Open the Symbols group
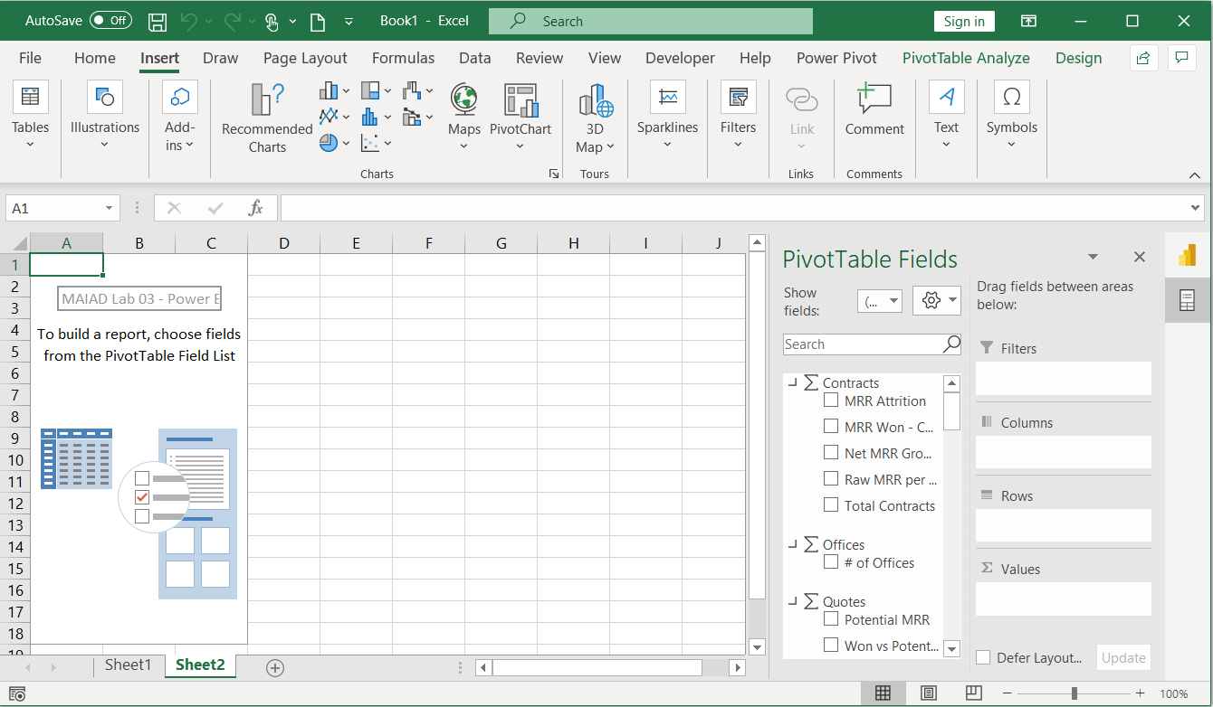 pyautogui.click(x=1012, y=115)
